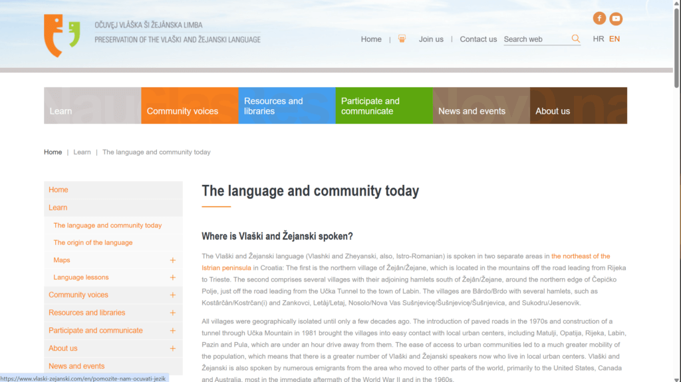Click the Contact us link in header

tap(478, 39)
